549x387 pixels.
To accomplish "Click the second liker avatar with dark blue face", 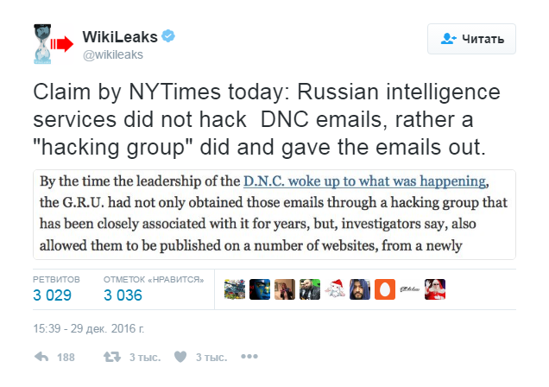I will [x=259, y=289].
